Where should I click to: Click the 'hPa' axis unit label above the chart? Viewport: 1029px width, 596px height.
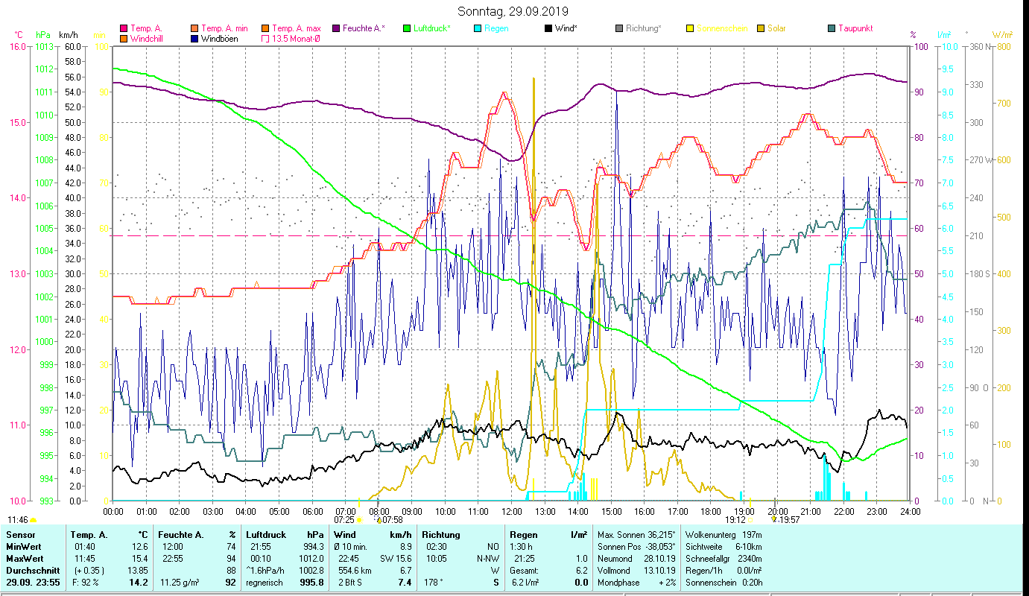43,35
